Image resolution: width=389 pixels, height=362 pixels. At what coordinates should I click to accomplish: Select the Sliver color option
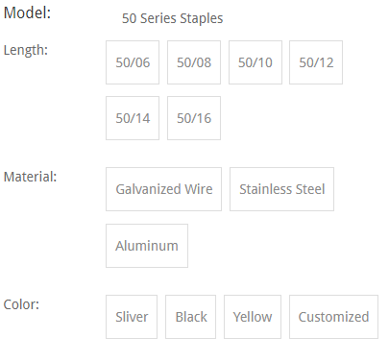click(132, 317)
